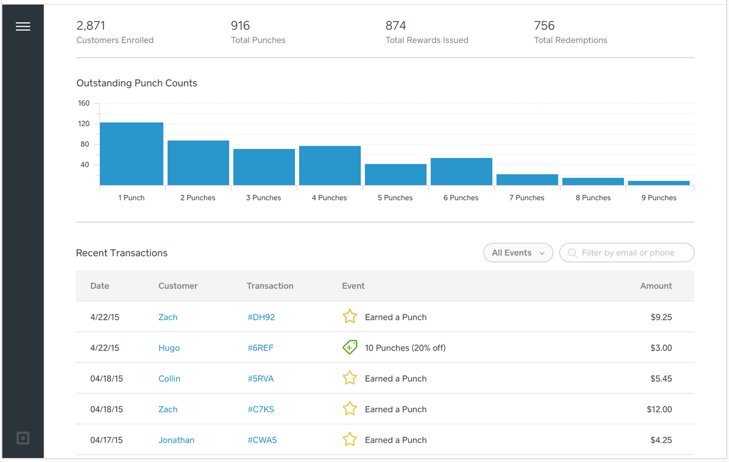This screenshot has height=462, width=729.
Task: Click the search magnifier icon
Action: point(572,253)
